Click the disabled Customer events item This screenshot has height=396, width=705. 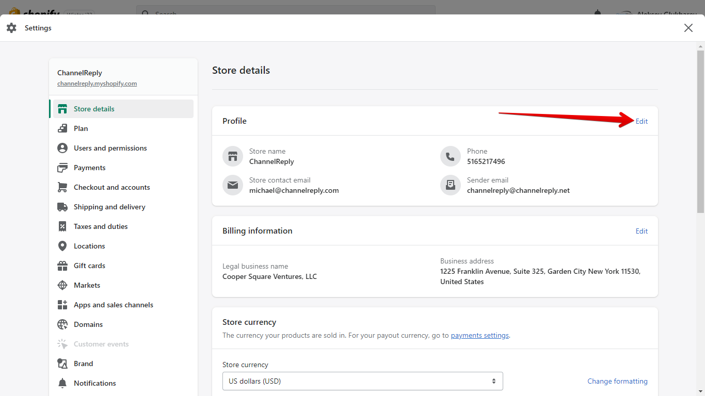tap(123, 344)
